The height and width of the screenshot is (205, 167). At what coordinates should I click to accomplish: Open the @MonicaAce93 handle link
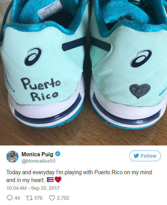[x=38, y=161]
